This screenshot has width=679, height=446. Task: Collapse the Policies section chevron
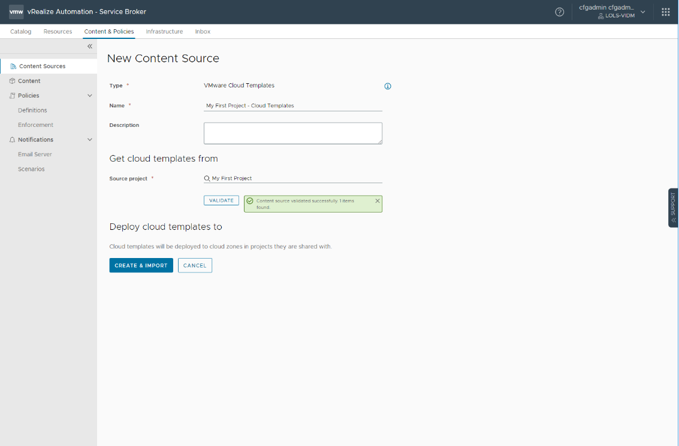pos(90,96)
